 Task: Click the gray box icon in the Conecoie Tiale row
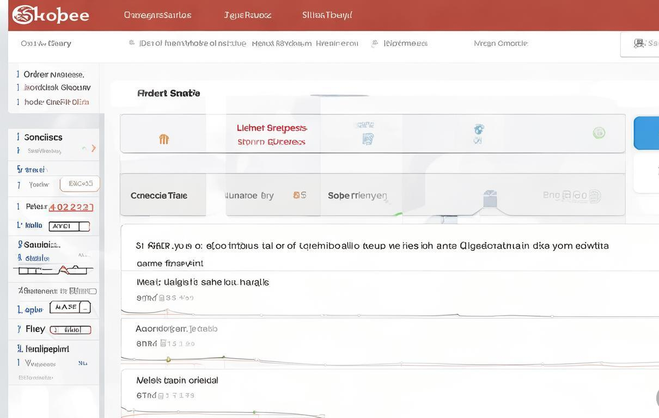click(x=490, y=199)
